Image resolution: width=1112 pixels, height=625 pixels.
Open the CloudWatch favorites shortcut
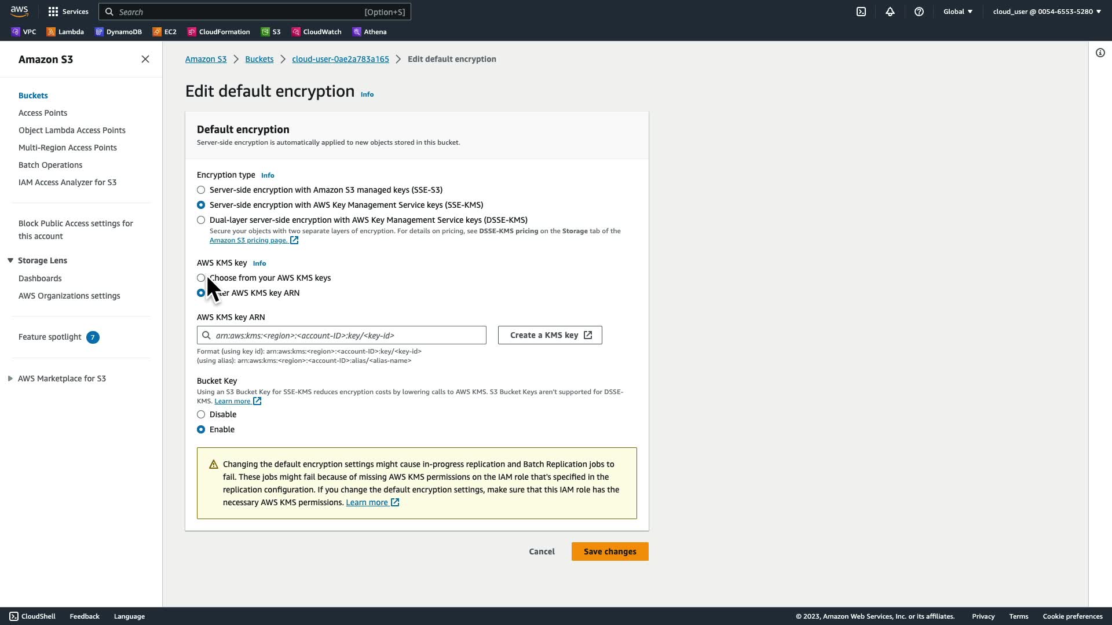click(316, 32)
